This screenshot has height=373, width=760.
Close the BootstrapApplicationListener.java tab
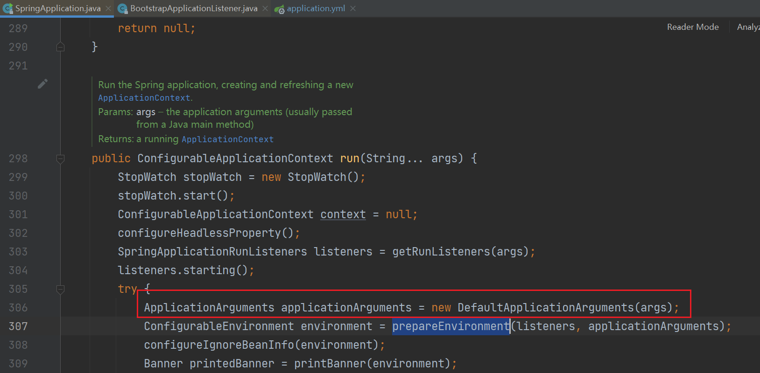[265, 8]
